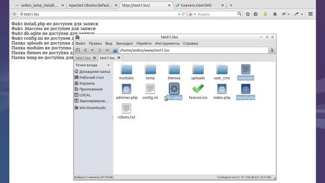Select the themes folder

174,72
